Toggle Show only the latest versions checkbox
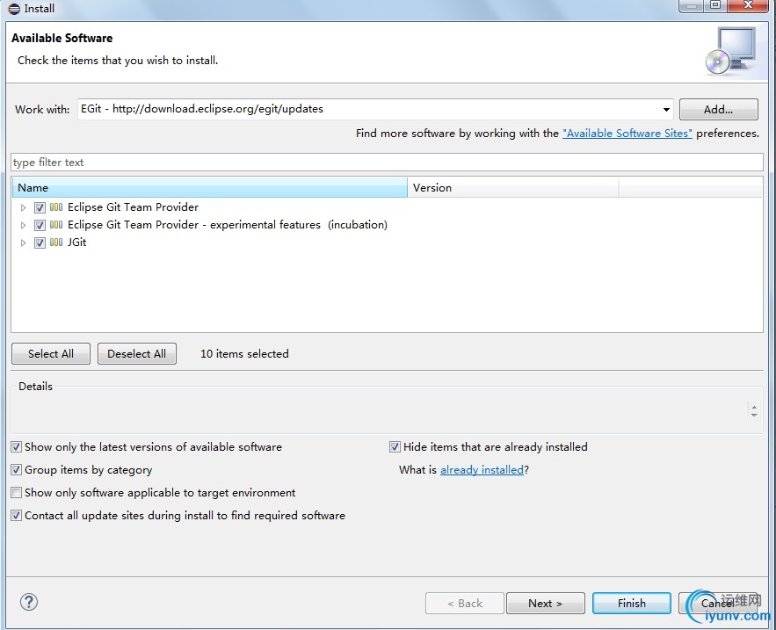776x630 pixels. [x=17, y=447]
